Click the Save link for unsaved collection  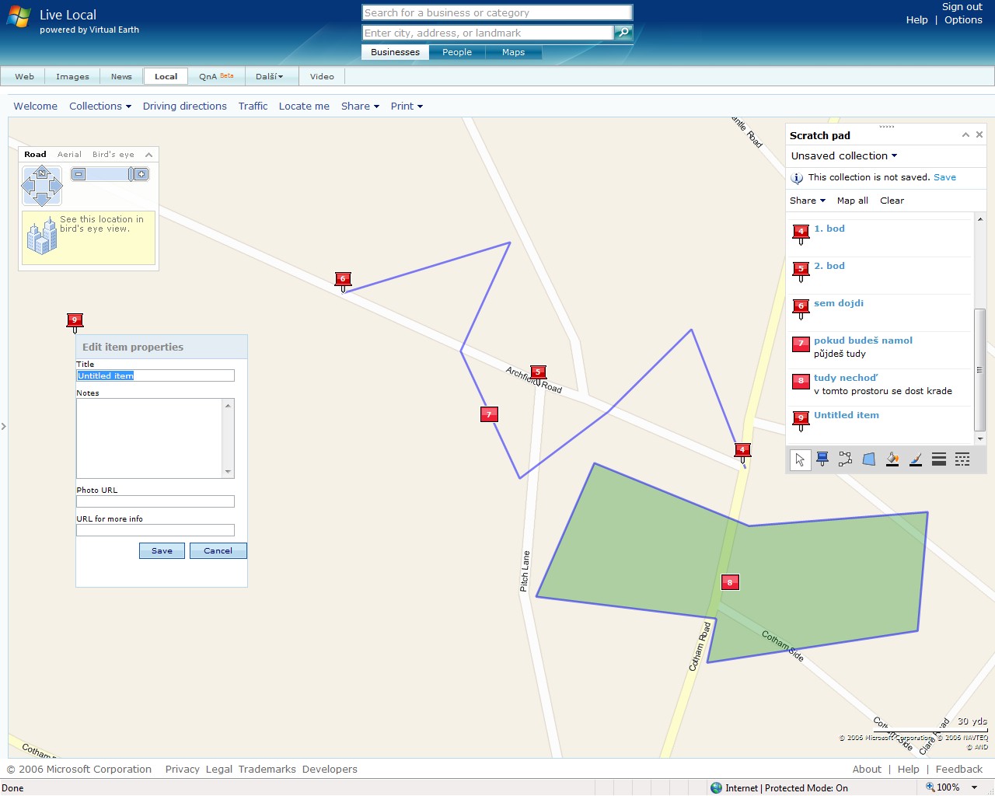944,177
